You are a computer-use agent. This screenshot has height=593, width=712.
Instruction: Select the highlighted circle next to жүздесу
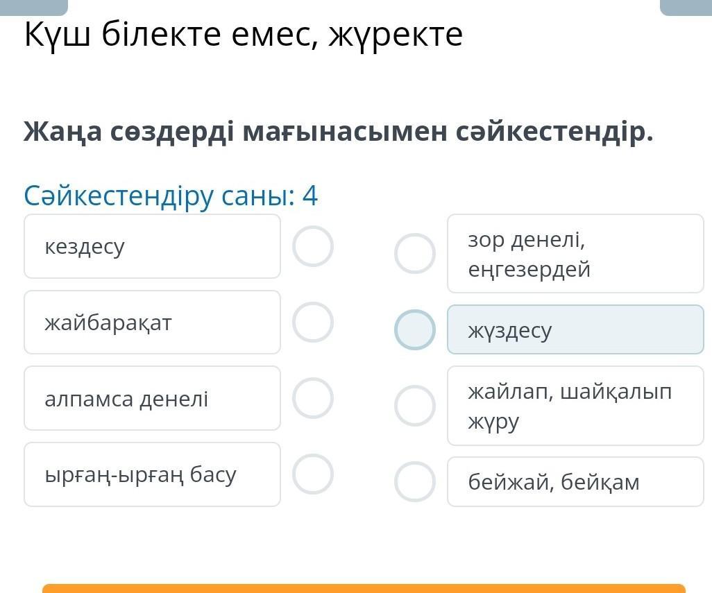414,330
